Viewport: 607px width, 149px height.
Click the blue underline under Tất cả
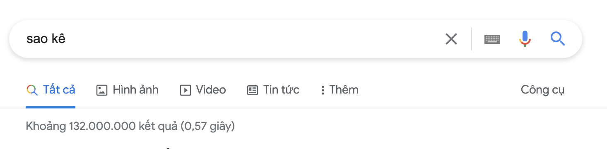(51, 107)
